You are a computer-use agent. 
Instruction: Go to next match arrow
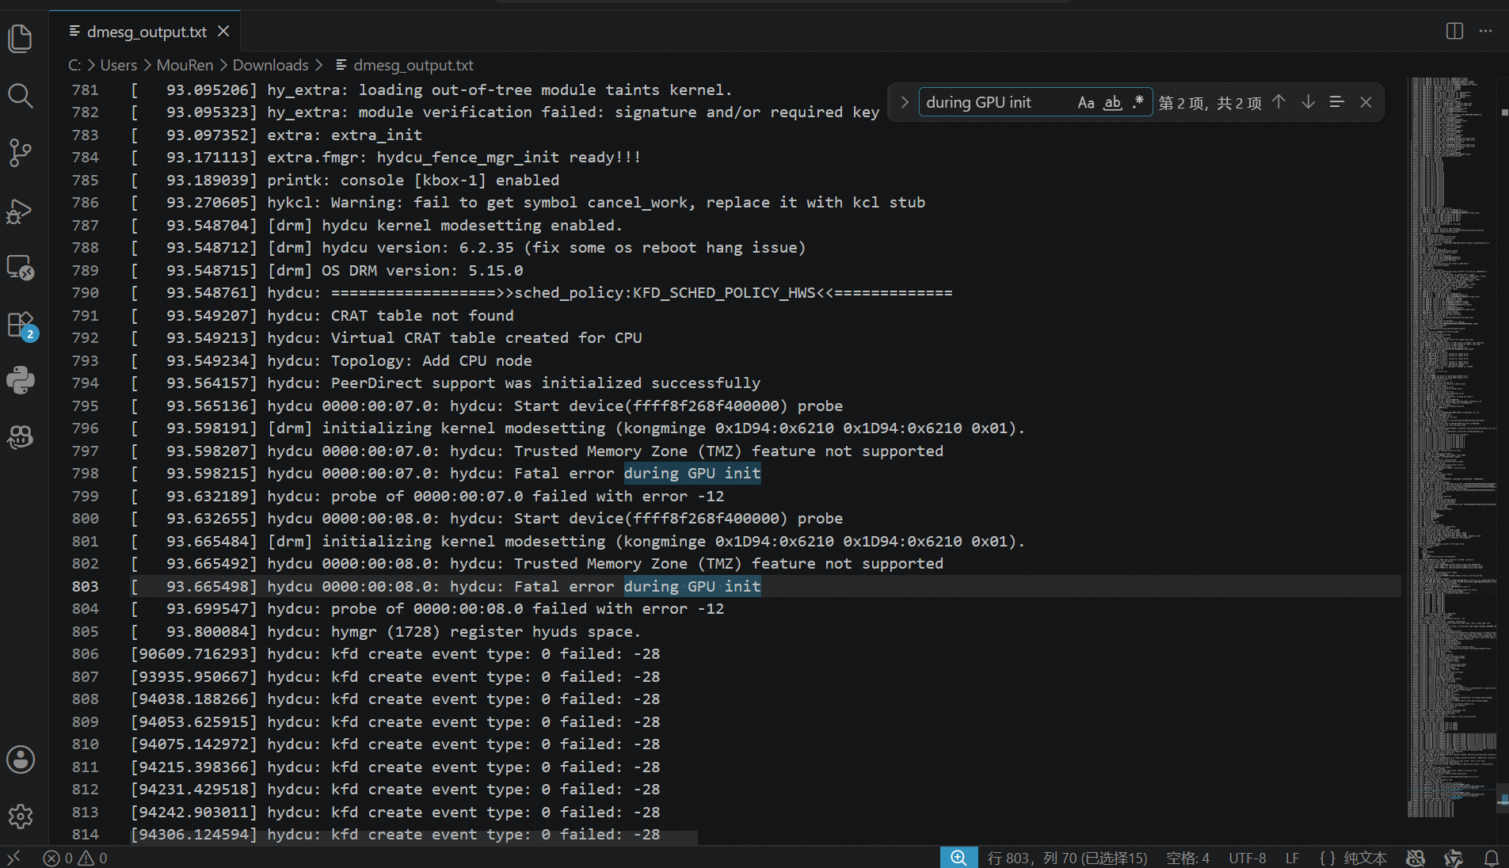pyautogui.click(x=1308, y=102)
